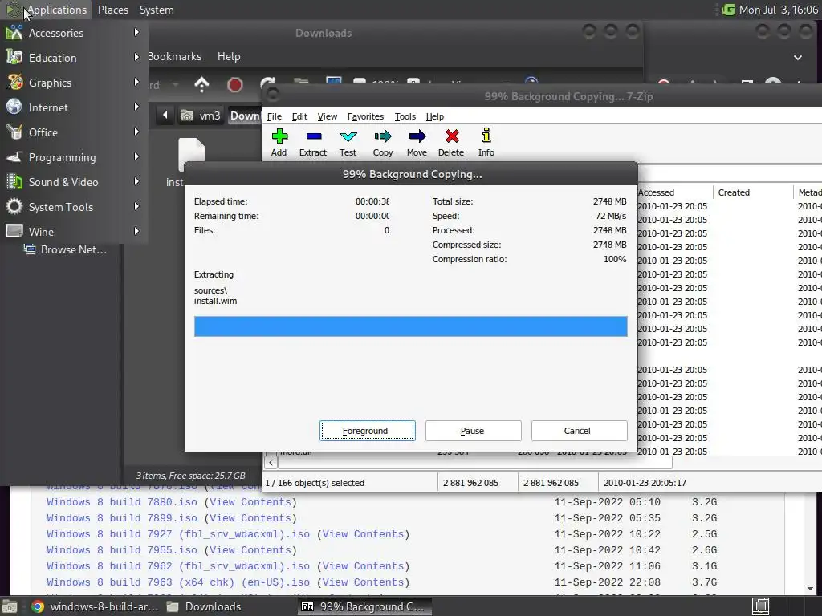Click the 7-Zip horizontal scrollbar left arrow
Screen dimensions: 822x616
pos(271,463)
